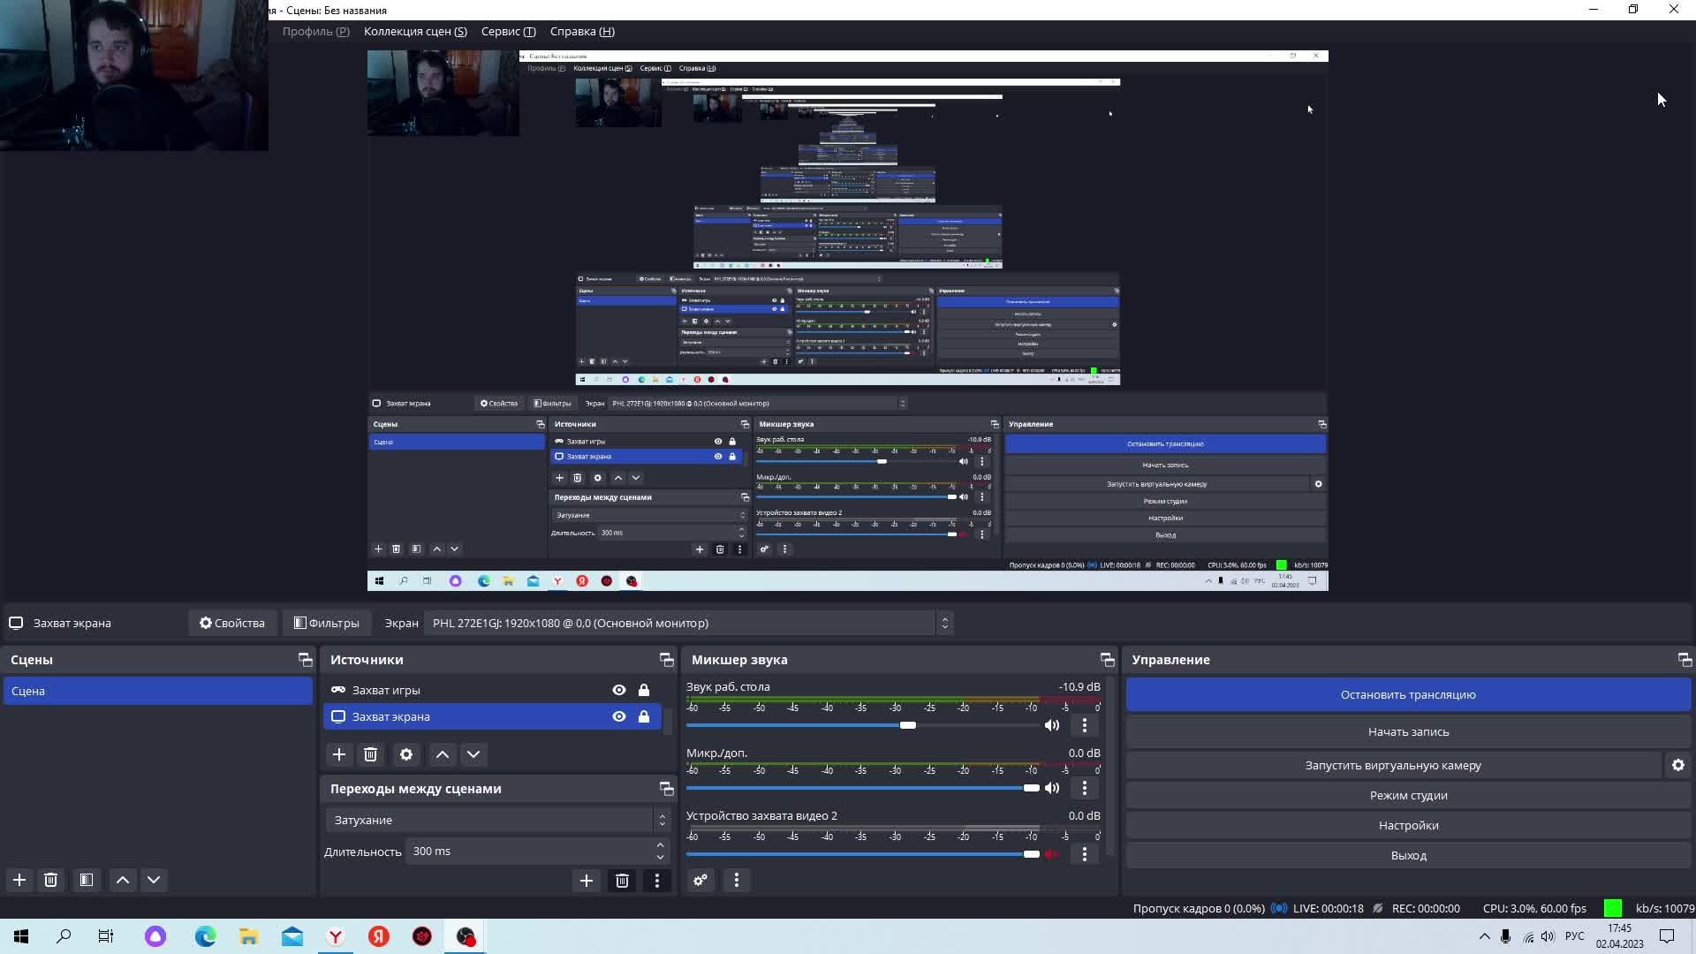Image resolution: width=1696 pixels, height=954 pixels.
Task: Open scene filters icon in Сцены panel
Action: (87, 880)
